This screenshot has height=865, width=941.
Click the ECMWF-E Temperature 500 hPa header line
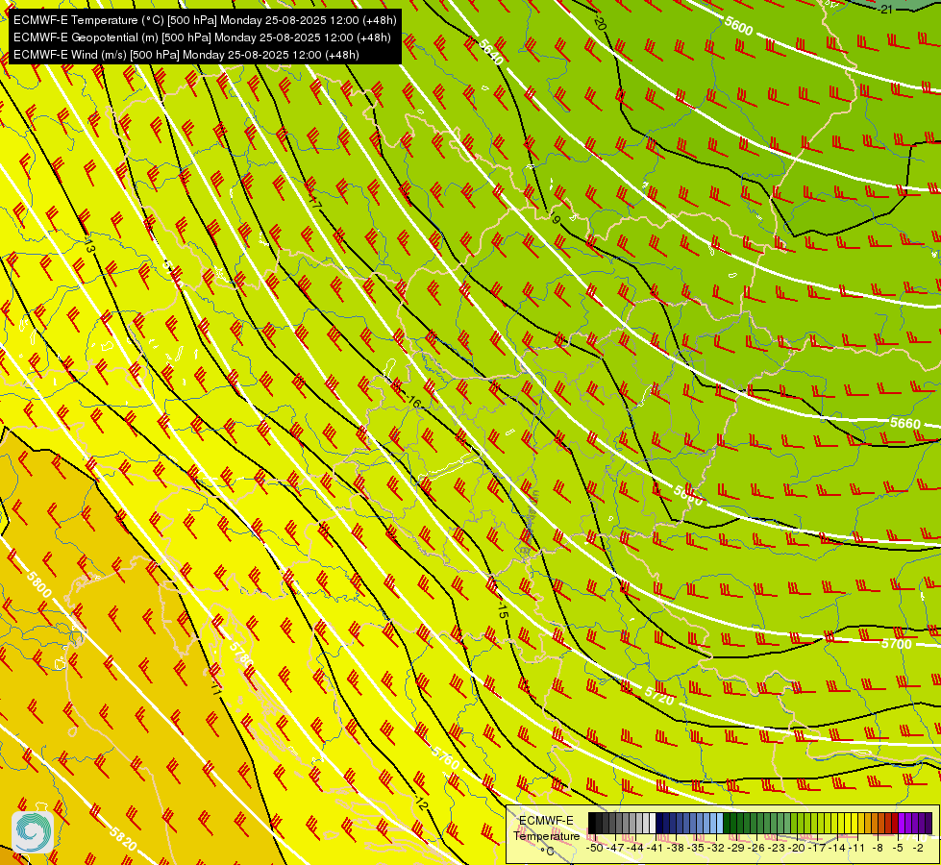pyautogui.click(x=205, y=20)
